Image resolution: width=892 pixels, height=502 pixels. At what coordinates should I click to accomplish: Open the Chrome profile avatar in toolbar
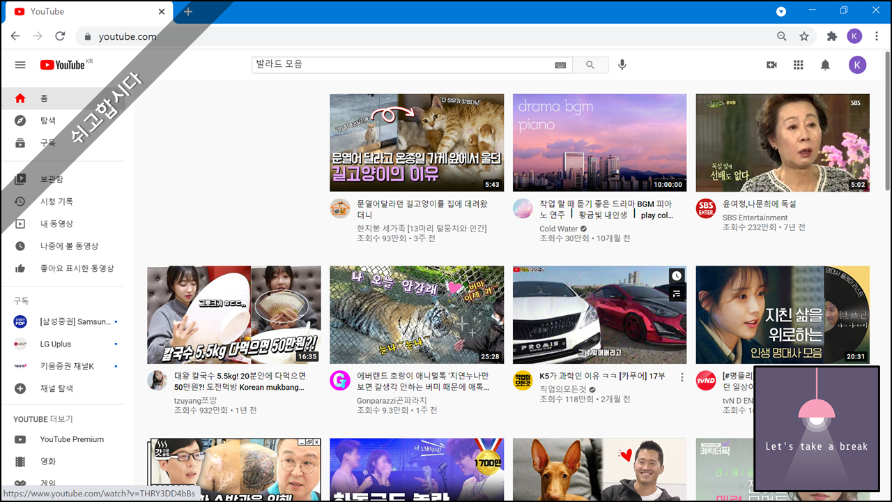tap(854, 36)
